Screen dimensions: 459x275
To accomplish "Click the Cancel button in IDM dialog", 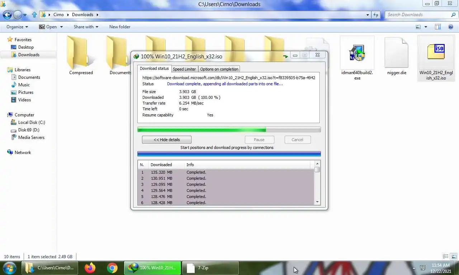I will [x=297, y=140].
